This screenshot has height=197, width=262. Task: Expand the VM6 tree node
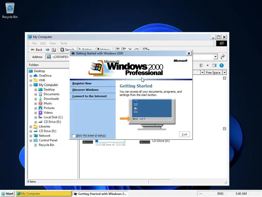point(31,81)
